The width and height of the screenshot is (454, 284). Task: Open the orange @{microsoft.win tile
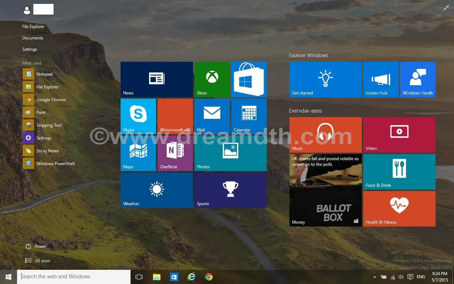(175, 116)
